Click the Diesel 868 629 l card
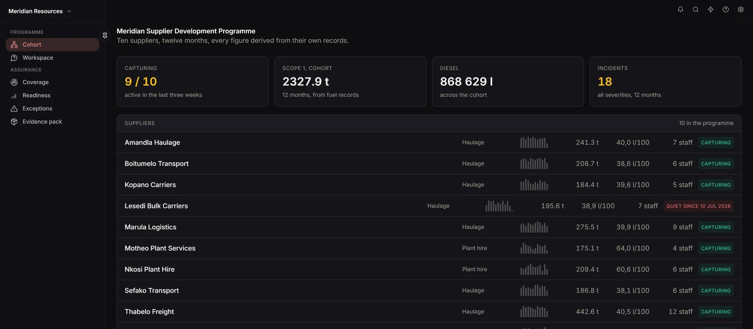The width and height of the screenshot is (753, 329). pos(508,82)
